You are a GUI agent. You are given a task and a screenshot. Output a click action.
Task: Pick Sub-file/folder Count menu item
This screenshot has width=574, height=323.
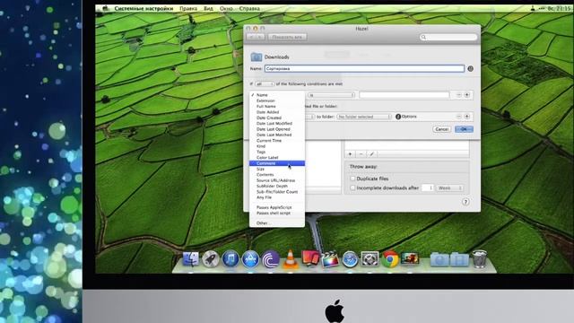click(277, 192)
